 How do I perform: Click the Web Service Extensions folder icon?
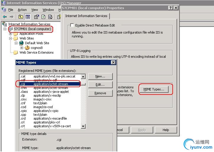pyautogui.click(x=16, y=52)
